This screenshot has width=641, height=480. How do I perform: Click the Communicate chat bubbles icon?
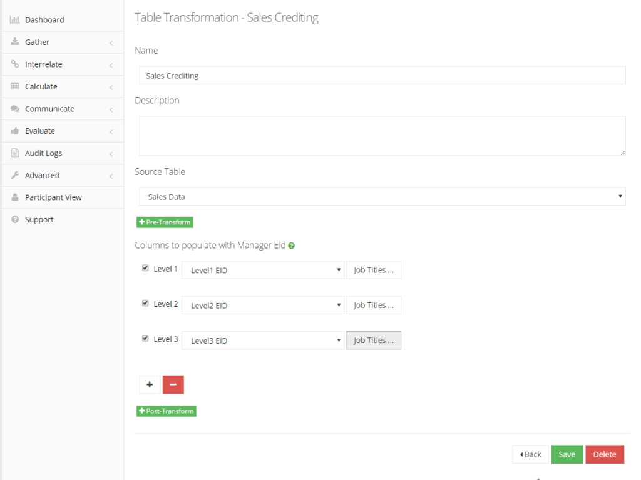tap(15, 108)
